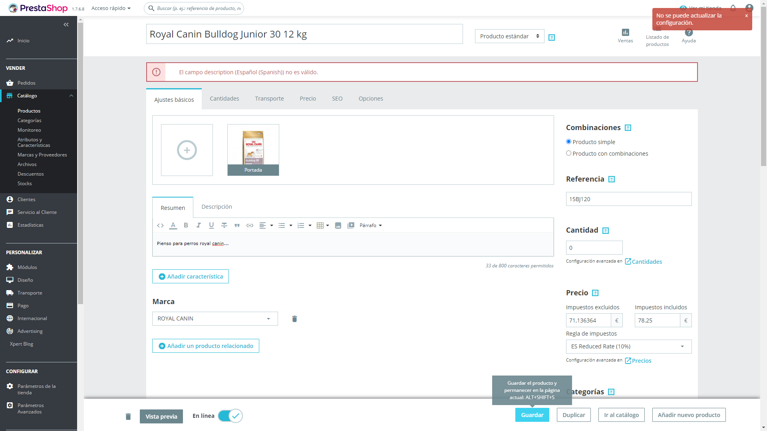The height and width of the screenshot is (431, 767).
Task: Click the insert link icon
Action: [x=250, y=225]
